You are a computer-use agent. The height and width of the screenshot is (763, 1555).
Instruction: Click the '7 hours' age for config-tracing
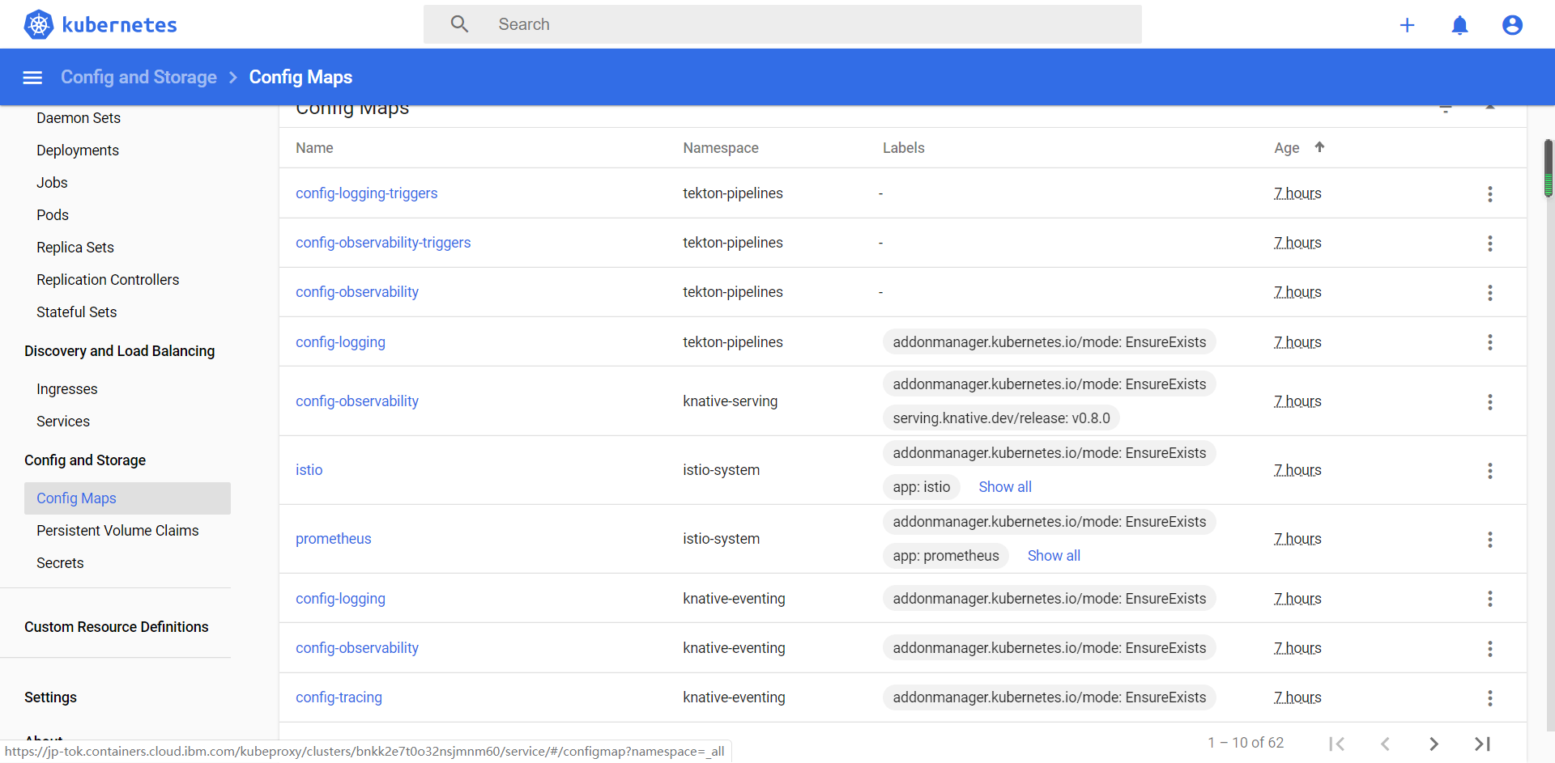(x=1297, y=697)
